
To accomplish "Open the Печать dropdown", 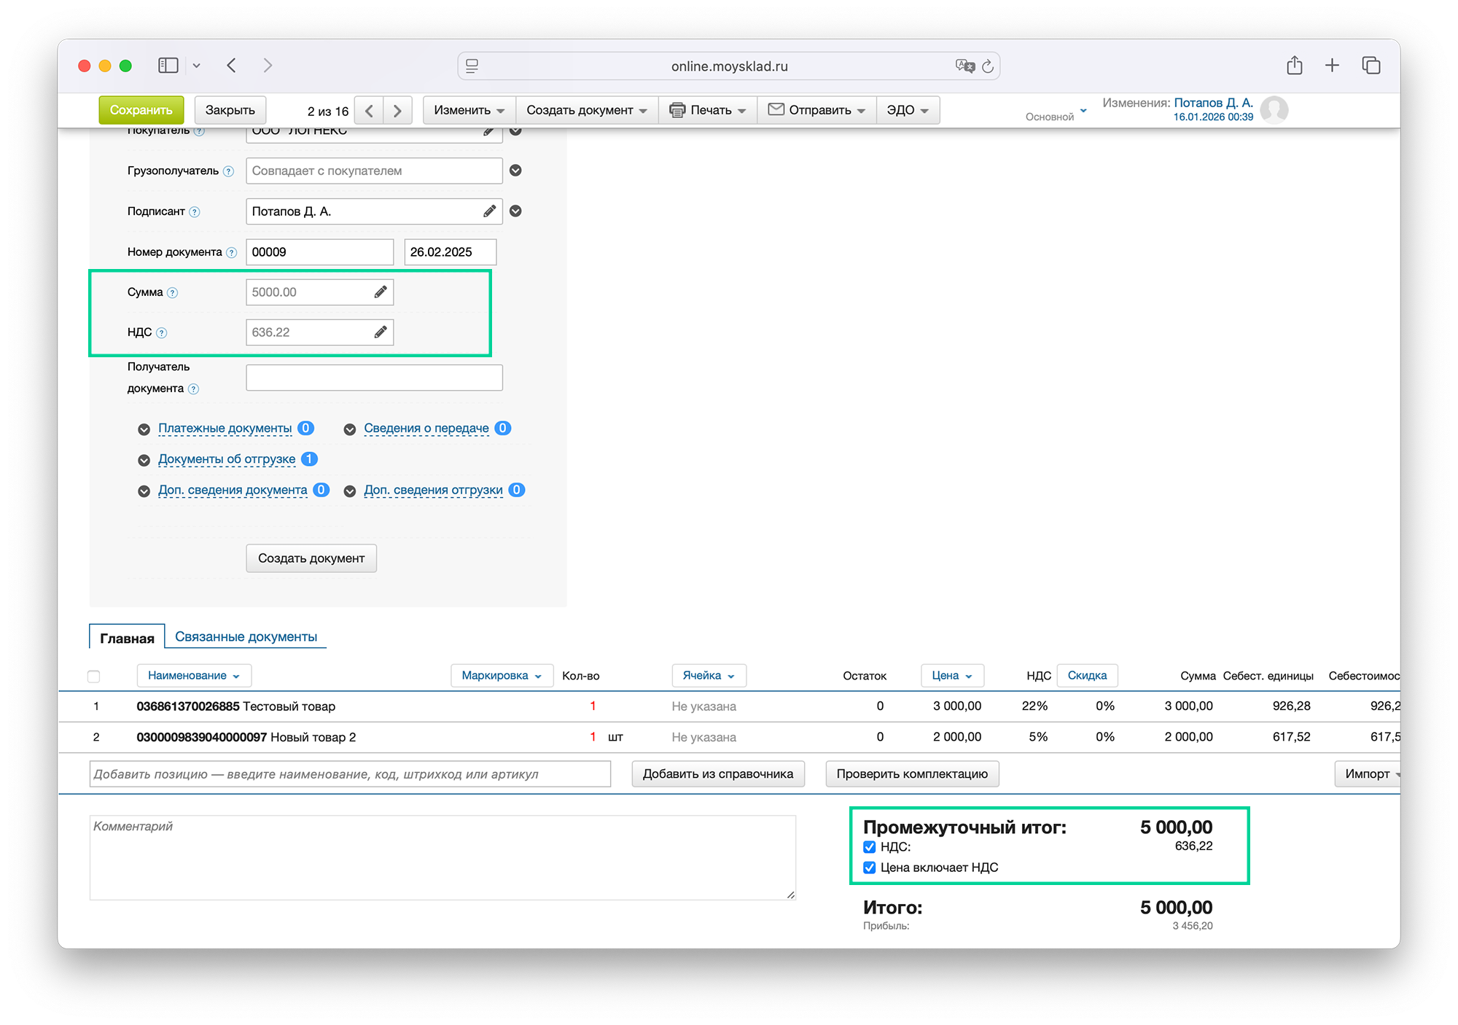I will tap(707, 110).
